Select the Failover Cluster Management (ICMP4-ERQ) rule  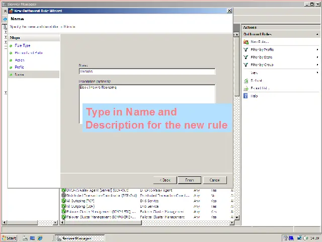coord(101,212)
